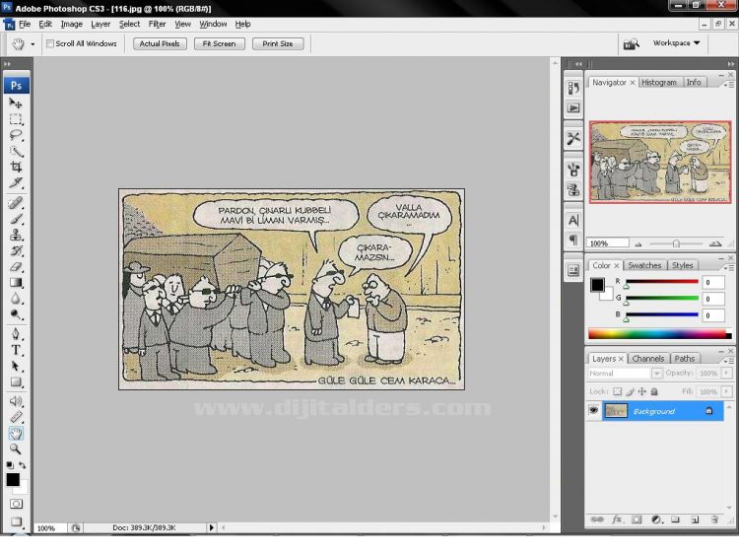Open the Opacity slider arrow
Screen dimensions: 739x554
coord(726,373)
